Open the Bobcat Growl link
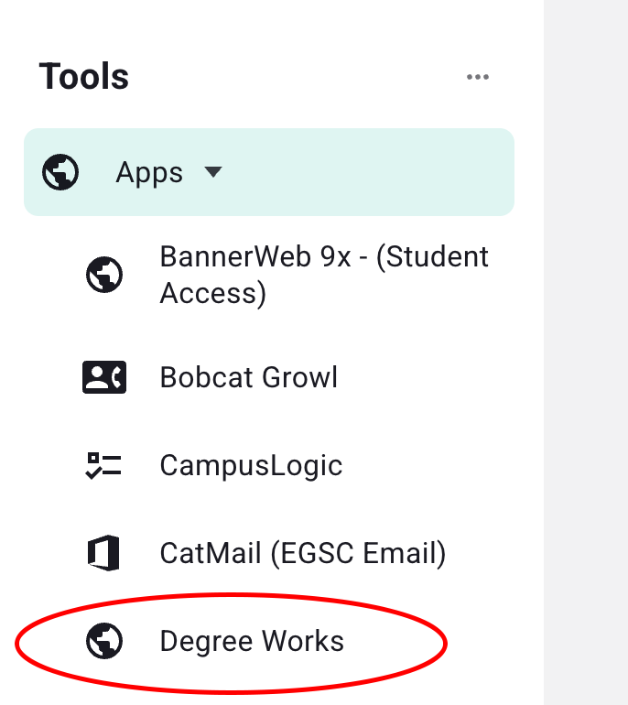628x705 pixels. pos(248,377)
